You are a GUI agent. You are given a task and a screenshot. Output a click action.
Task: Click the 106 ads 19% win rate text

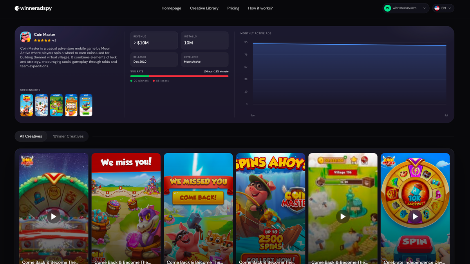pos(216,72)
